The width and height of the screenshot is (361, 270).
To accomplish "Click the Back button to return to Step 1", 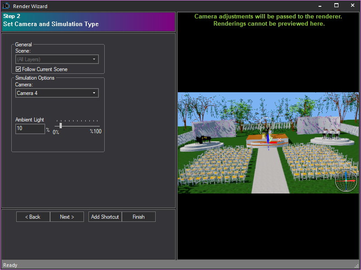I will (32, 216).
